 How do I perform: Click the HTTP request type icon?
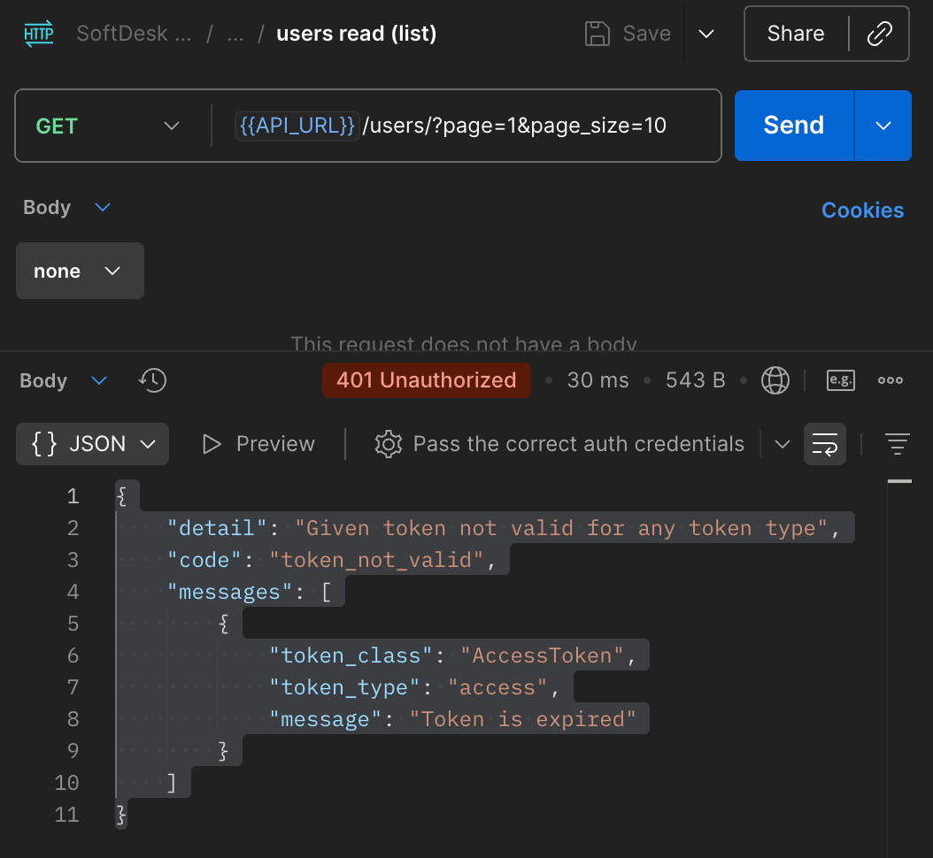point(39,34)
